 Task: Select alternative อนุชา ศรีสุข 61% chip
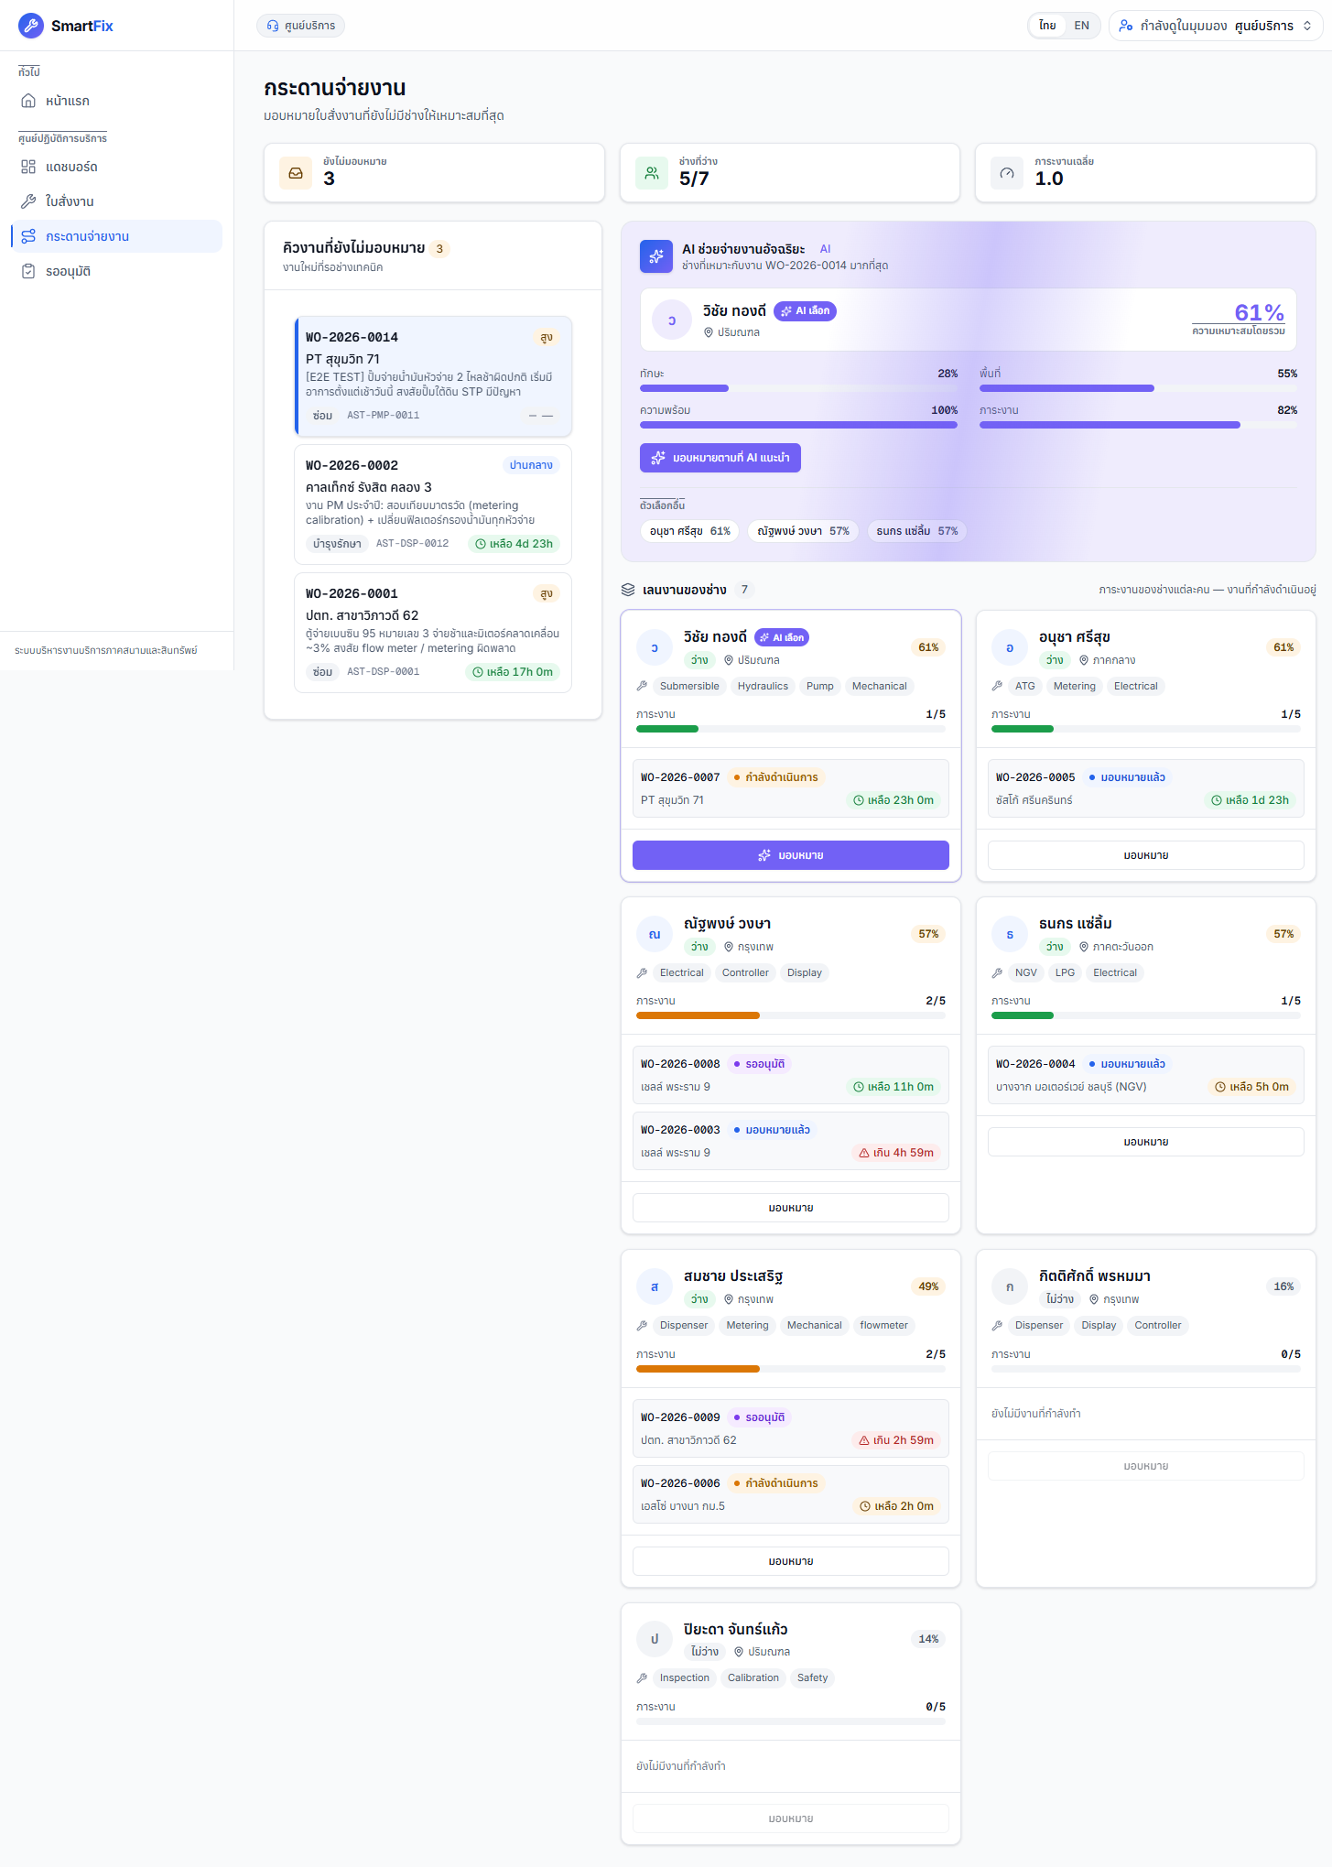point(690,531)
